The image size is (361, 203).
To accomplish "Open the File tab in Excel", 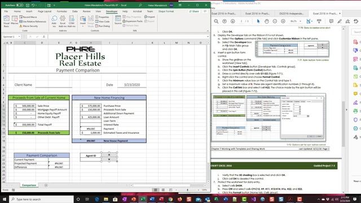I will 6,11.
